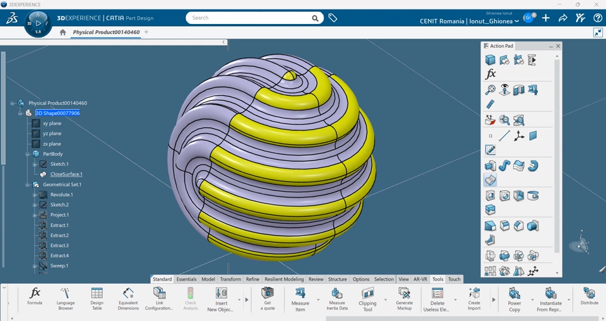Expand the Sweep.1 node
This screenshot has width=606, height=321.
35,266
